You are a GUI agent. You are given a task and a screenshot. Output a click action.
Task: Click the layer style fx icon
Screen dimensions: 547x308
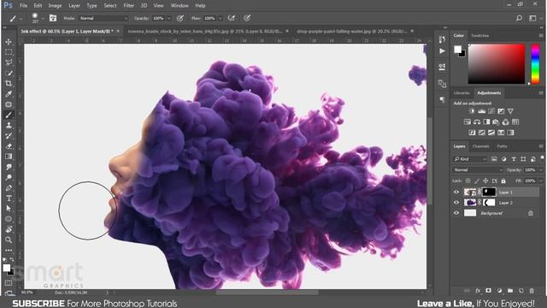point(478,291)
